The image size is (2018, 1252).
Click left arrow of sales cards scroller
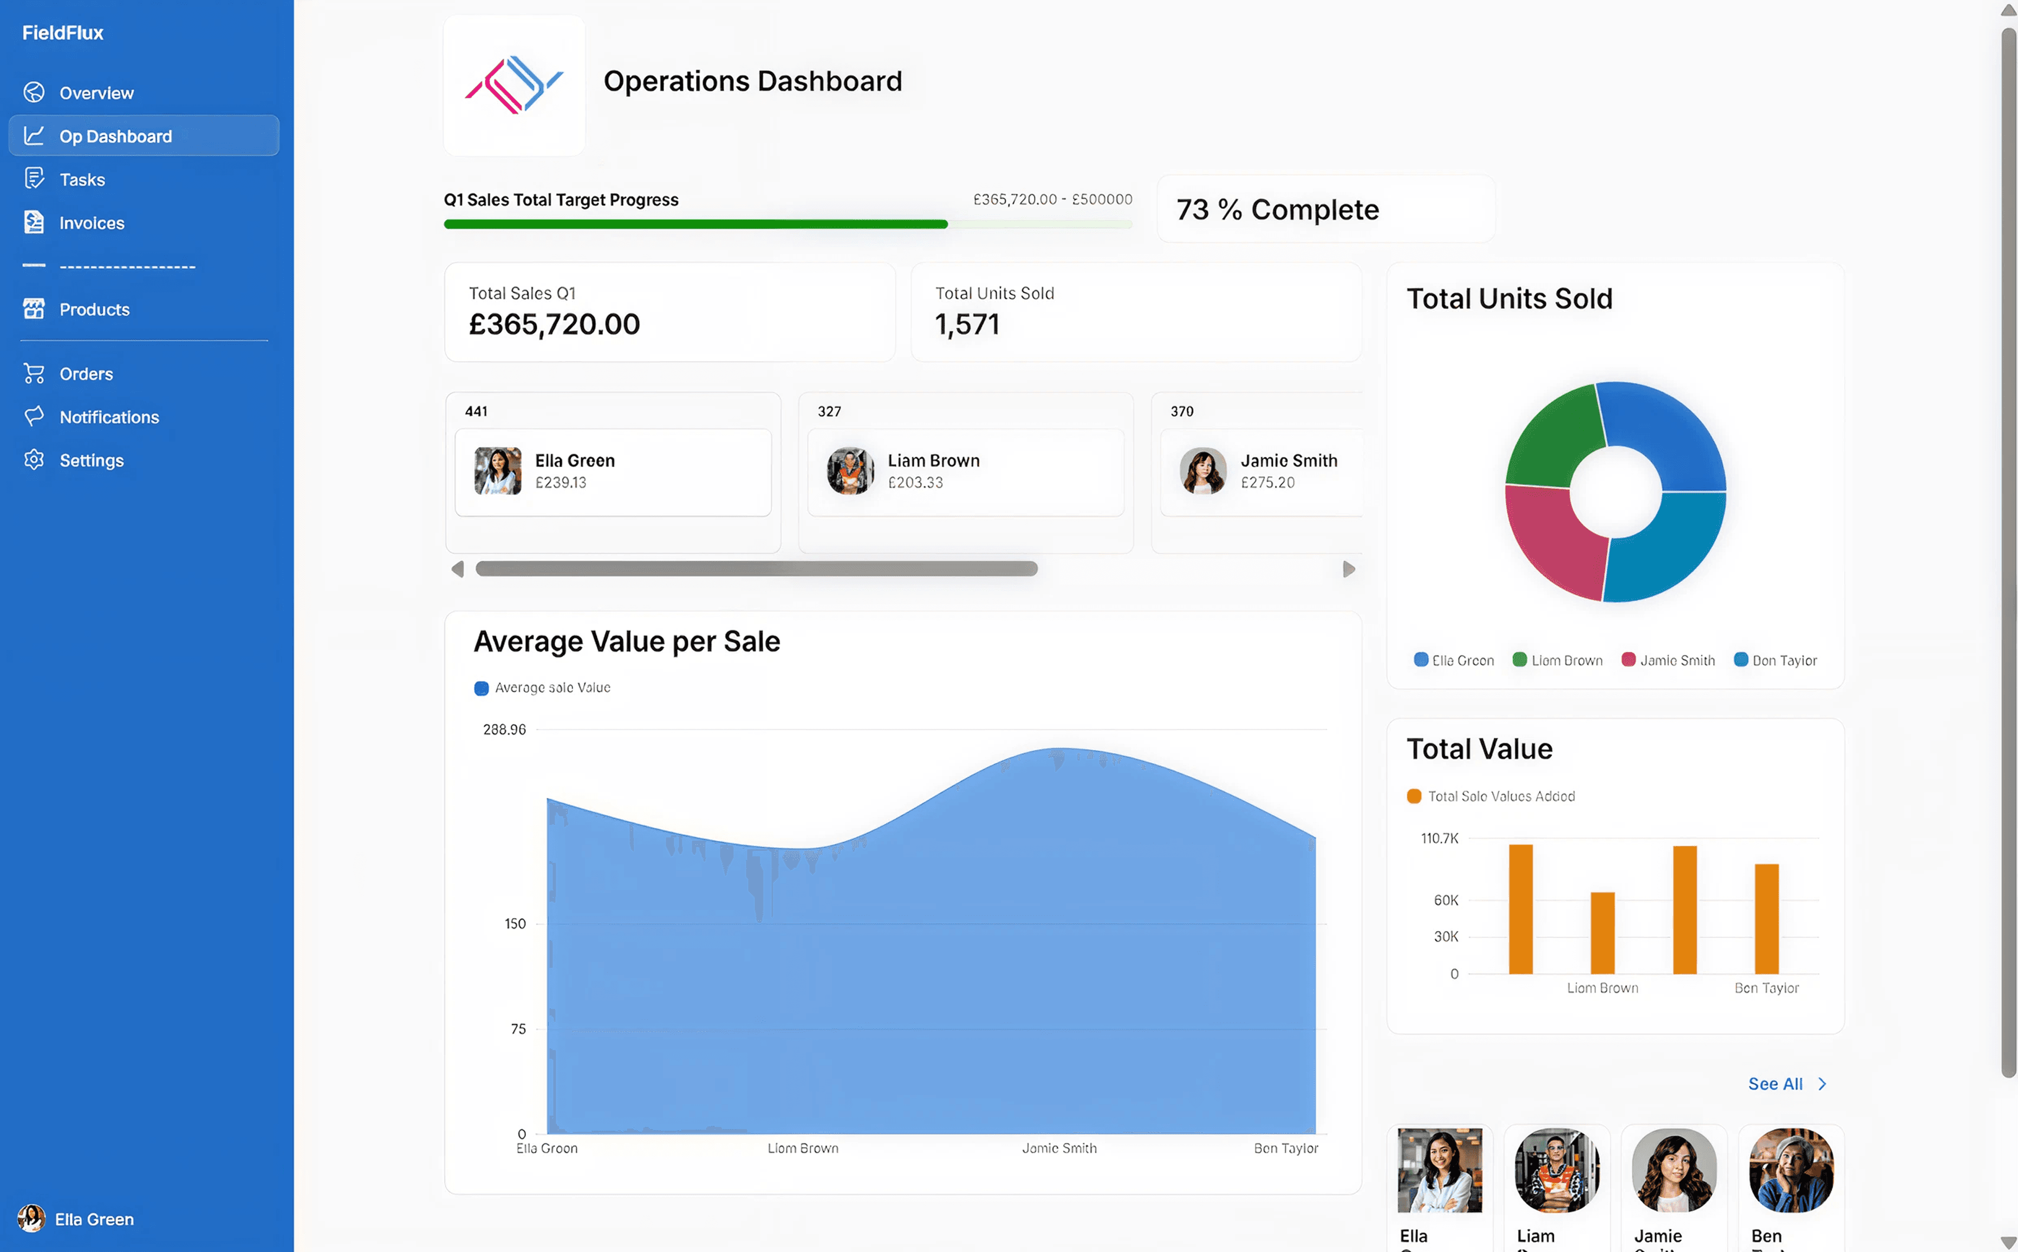[x=457, y=569]
